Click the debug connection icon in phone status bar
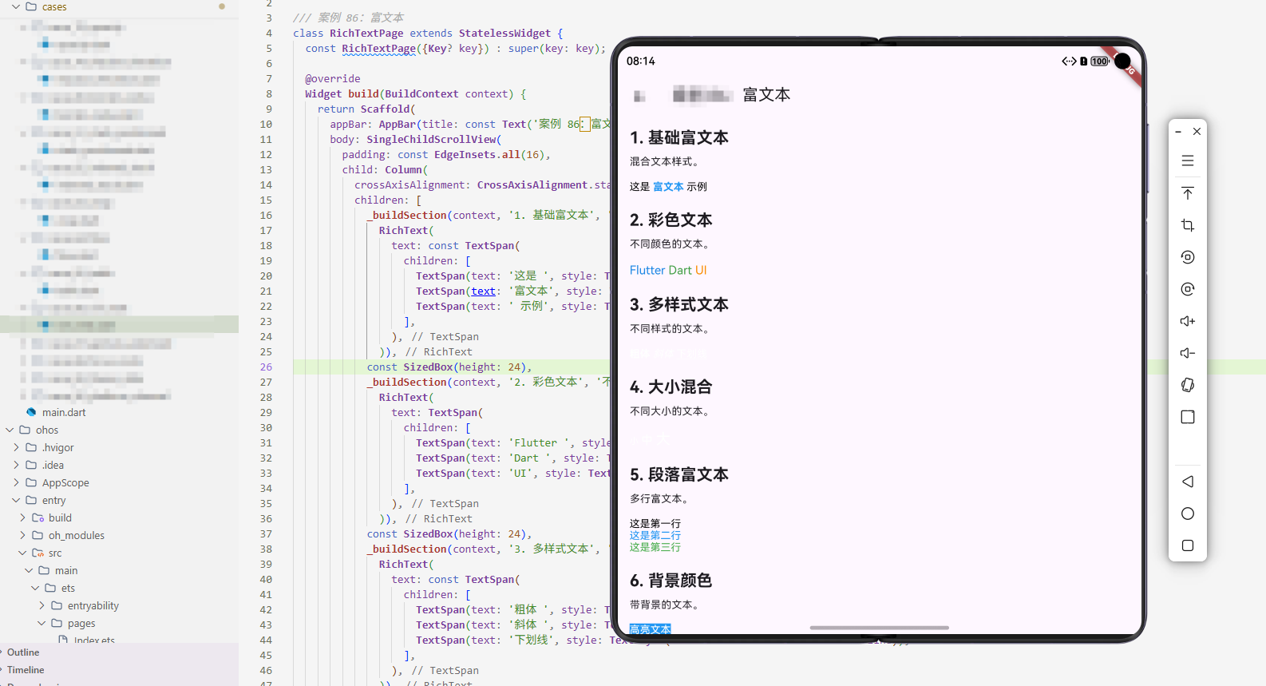 click(x=1069, y=61)
